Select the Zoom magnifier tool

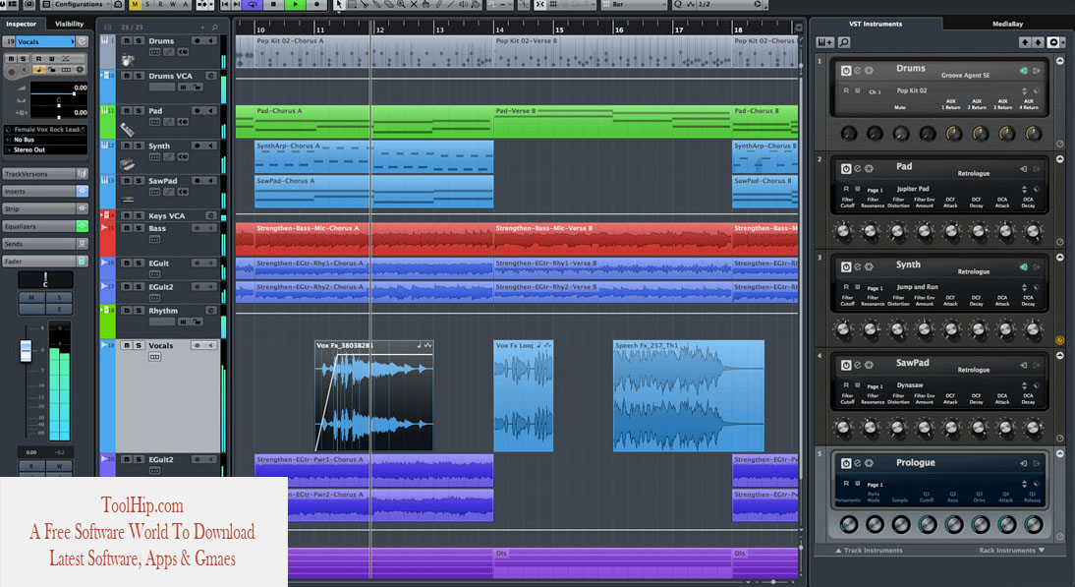click(401, 4)
